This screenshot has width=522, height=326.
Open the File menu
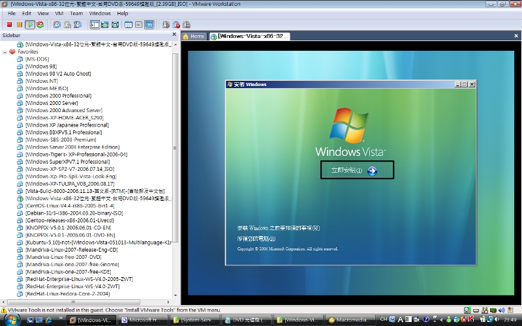[x=12, y=13]
